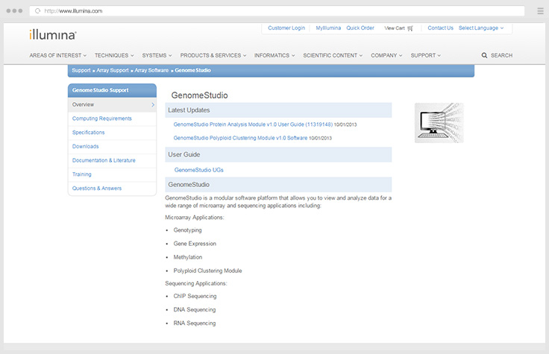The width and height of the screenshot is (549, 354).
Task: Click Array Support in the breadcrumb
Action: (113, 70)
